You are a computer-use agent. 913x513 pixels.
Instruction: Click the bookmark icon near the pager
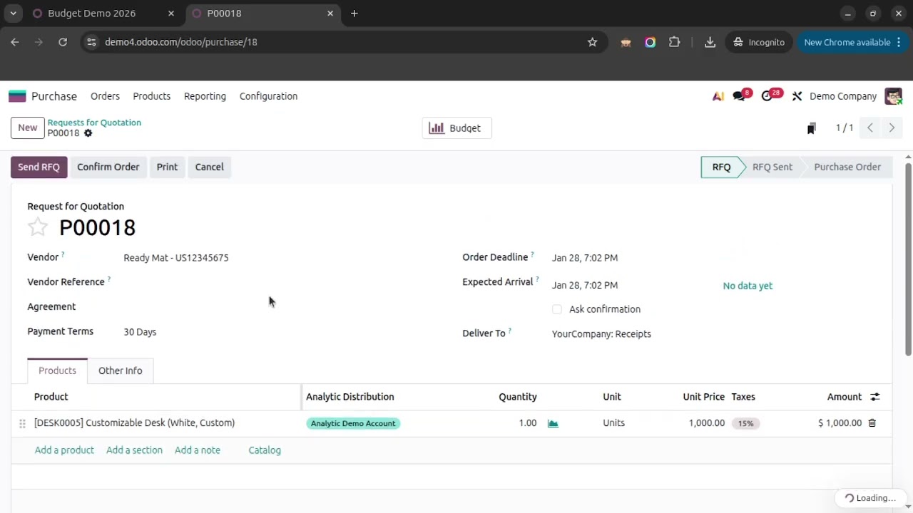tap(811, 128)
